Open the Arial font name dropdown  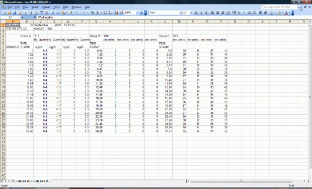click(x=181, y=13)
